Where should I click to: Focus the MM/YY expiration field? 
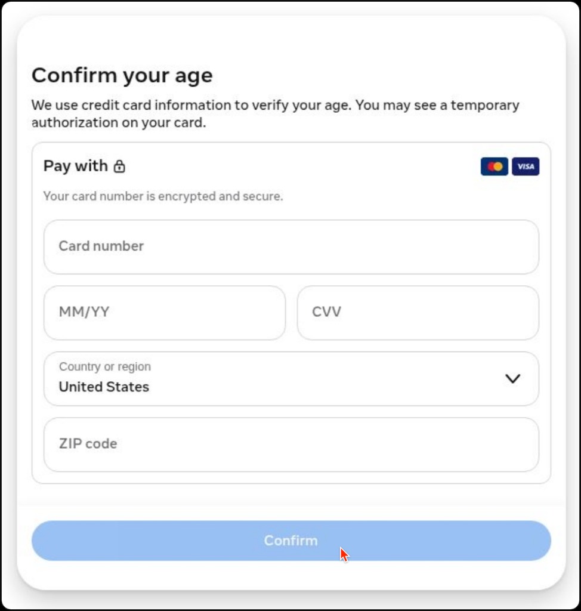pyautogui.click(x=165, y=313)
